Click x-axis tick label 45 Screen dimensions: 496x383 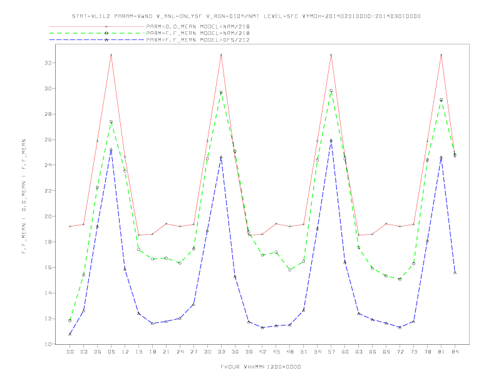pos(276,352)
